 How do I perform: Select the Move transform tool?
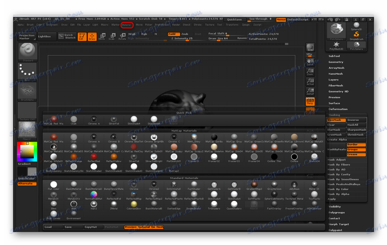[x=102, y=37]
